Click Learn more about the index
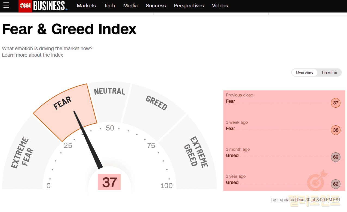Image resolution: width=347 pixels, height=212 pixels. [32, 55]
